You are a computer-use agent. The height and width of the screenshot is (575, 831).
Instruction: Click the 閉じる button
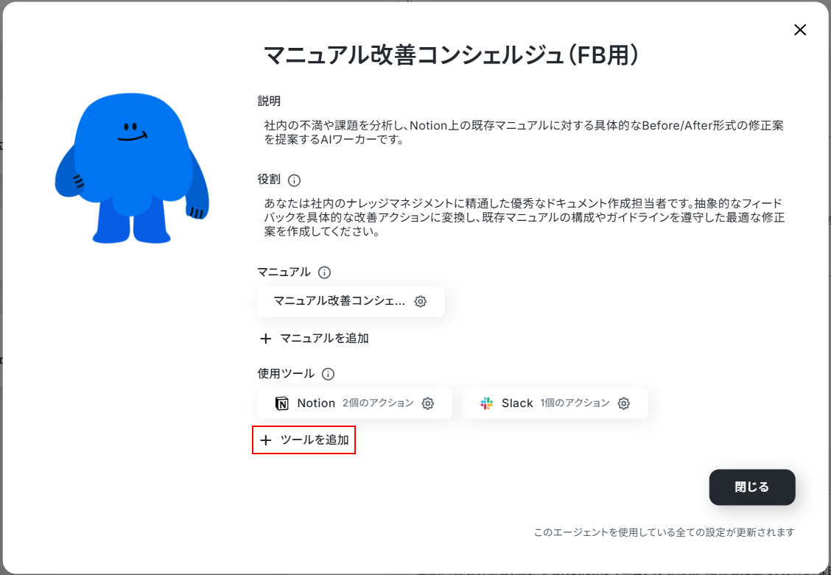(x=752, y=487)
